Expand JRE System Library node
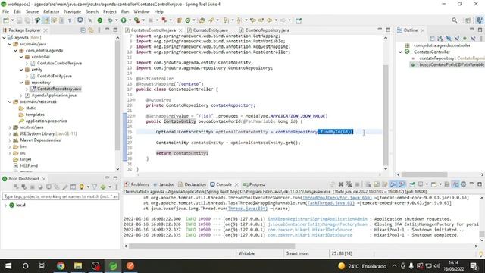The width and height of the screenshot is (485, 273). pos(10,133)
